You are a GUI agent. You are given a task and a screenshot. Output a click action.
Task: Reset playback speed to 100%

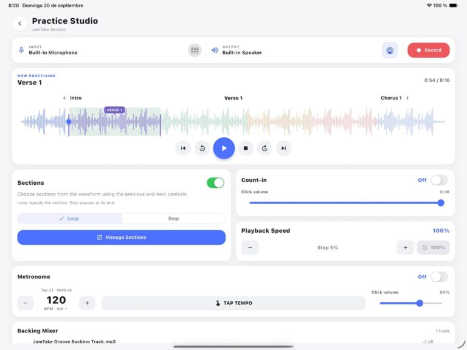(434, 248)
